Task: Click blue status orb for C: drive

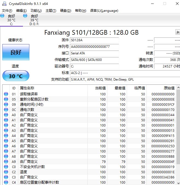Action: (x=2, y=16)
